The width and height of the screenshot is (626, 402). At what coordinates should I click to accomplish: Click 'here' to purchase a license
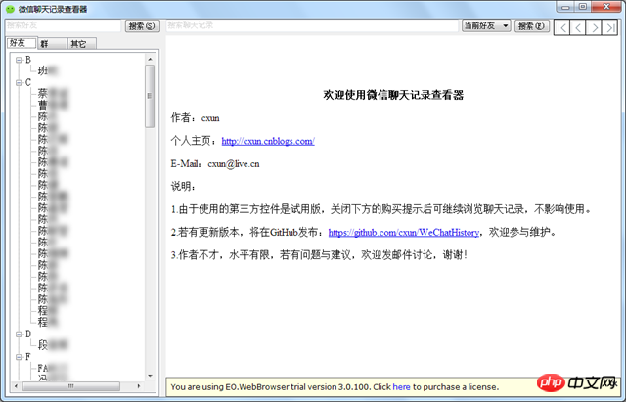(401, 386)
